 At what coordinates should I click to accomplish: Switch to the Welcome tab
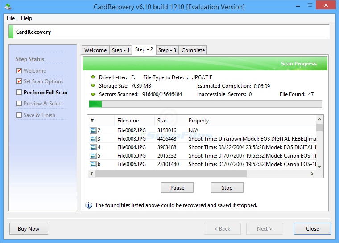95,50
